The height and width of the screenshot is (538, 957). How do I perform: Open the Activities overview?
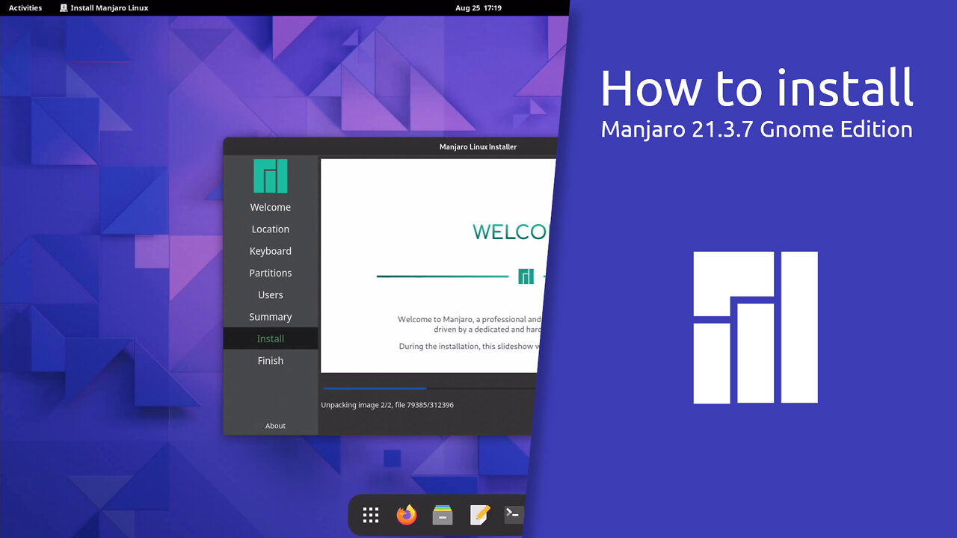(x=25, y=7)
